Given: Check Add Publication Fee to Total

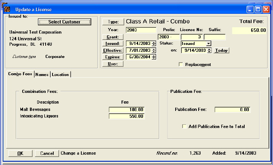Looking at the screenshot, I should (x=184, y=126).
